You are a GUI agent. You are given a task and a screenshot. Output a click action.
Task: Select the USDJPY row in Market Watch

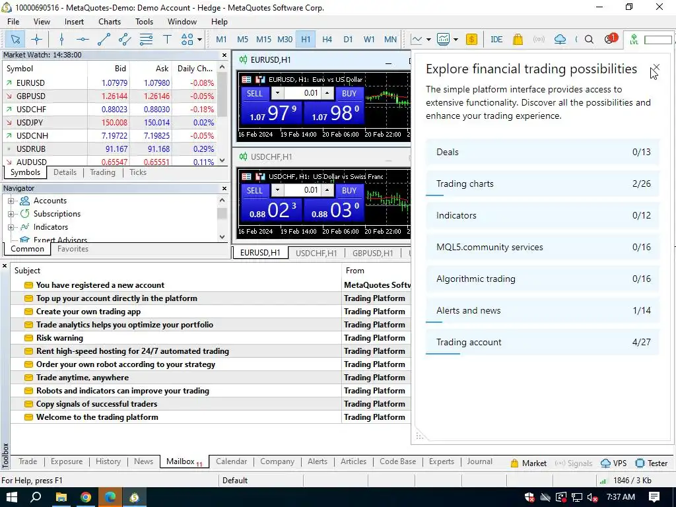point(110,122)
